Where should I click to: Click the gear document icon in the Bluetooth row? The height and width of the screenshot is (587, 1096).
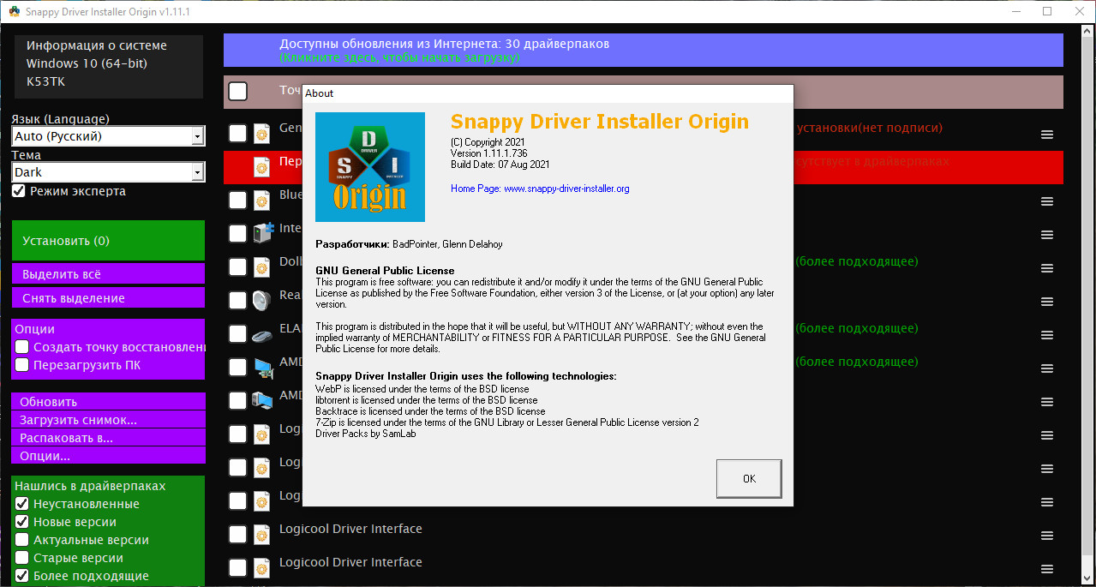262,200
